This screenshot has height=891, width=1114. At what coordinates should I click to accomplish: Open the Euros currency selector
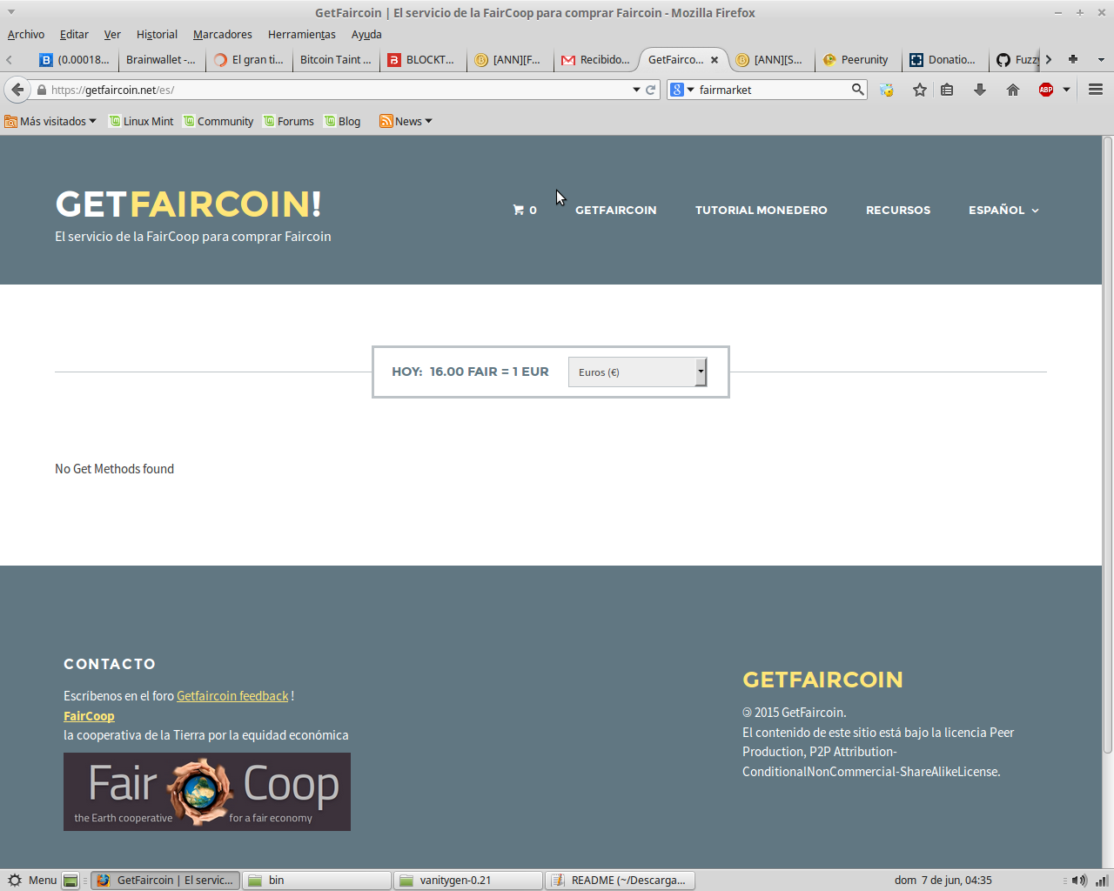point(637,372)
